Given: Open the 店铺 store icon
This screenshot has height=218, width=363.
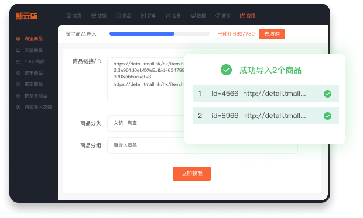Looking at the screenshot, I should [x=94, y=16].
